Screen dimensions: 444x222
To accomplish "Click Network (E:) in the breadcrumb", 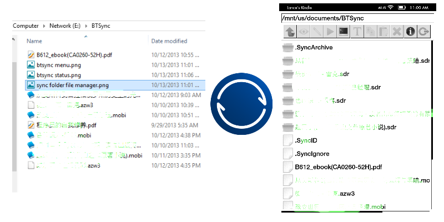I will click(x=65, y=26).
